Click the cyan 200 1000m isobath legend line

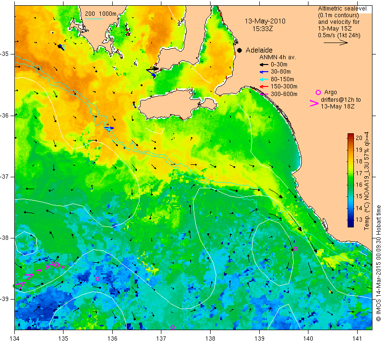(94, 19)
